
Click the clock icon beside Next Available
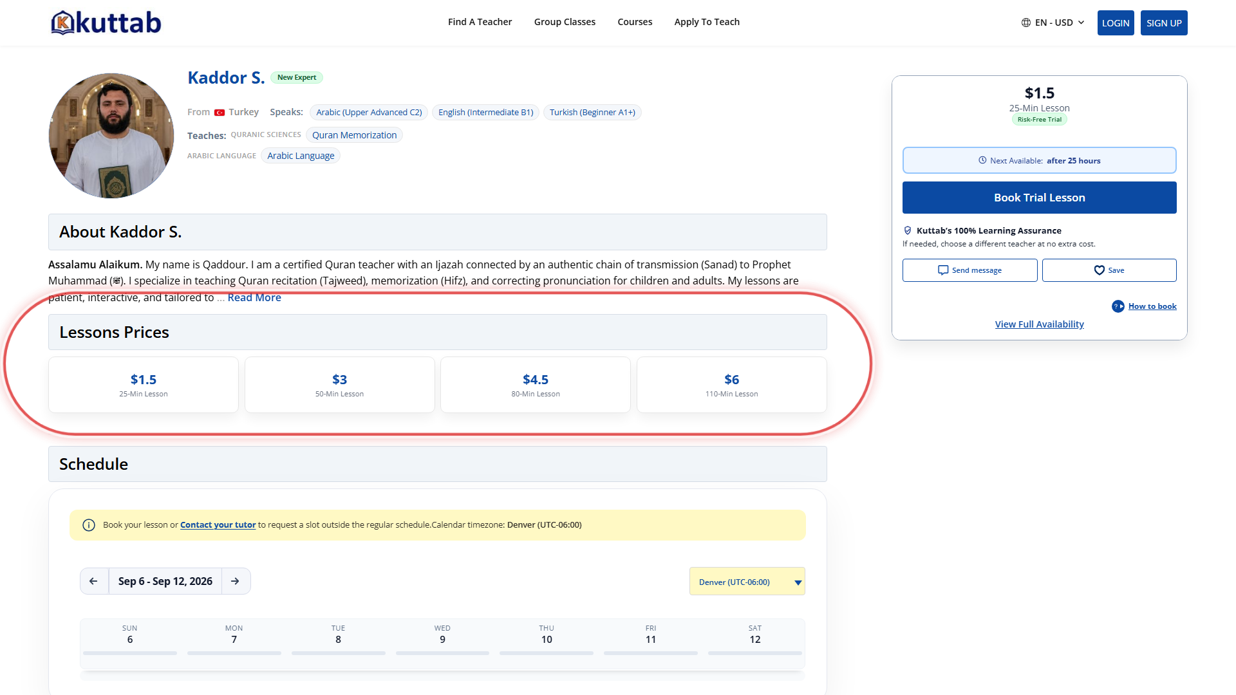click(982, 160)
